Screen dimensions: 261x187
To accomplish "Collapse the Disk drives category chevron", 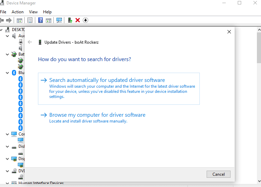I will 7,147.
